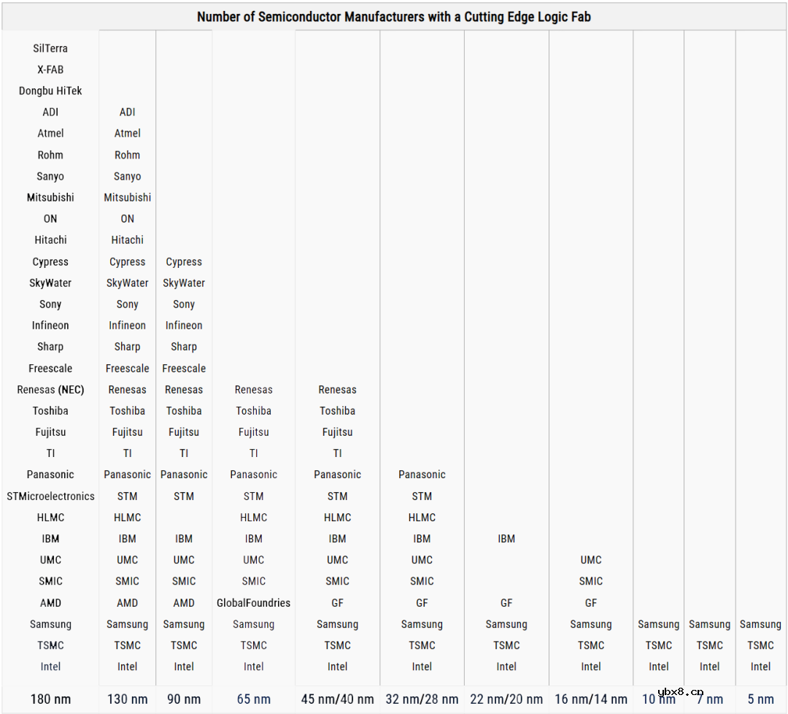Click the X-FAB manufacturer name
788x714 pixels.
click(x=50, y=69)
